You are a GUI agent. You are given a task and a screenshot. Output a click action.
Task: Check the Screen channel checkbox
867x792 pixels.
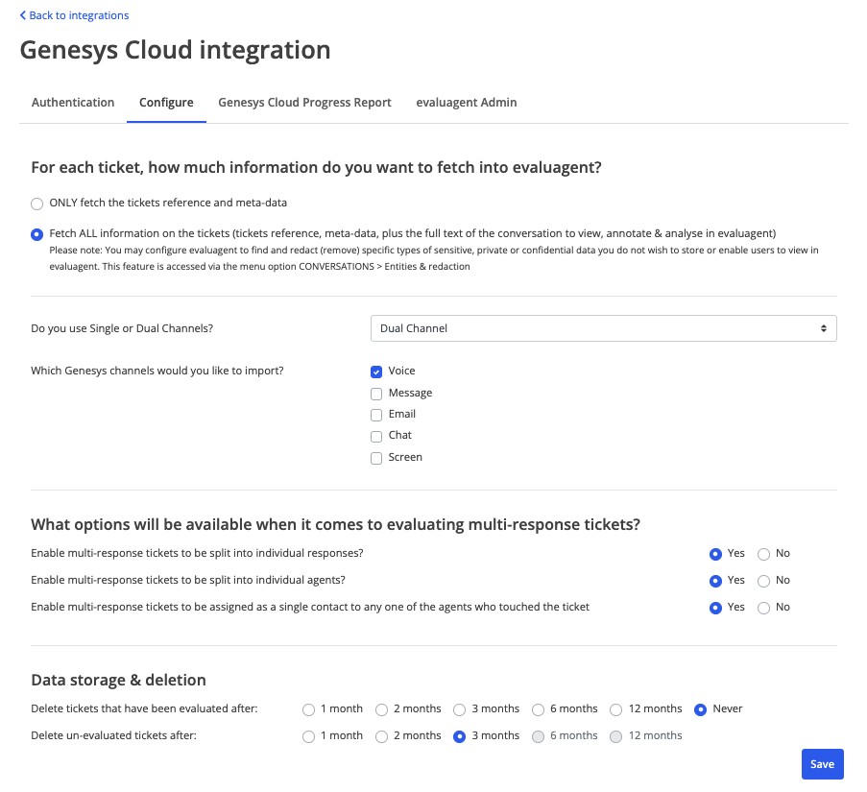click(376, 458)
